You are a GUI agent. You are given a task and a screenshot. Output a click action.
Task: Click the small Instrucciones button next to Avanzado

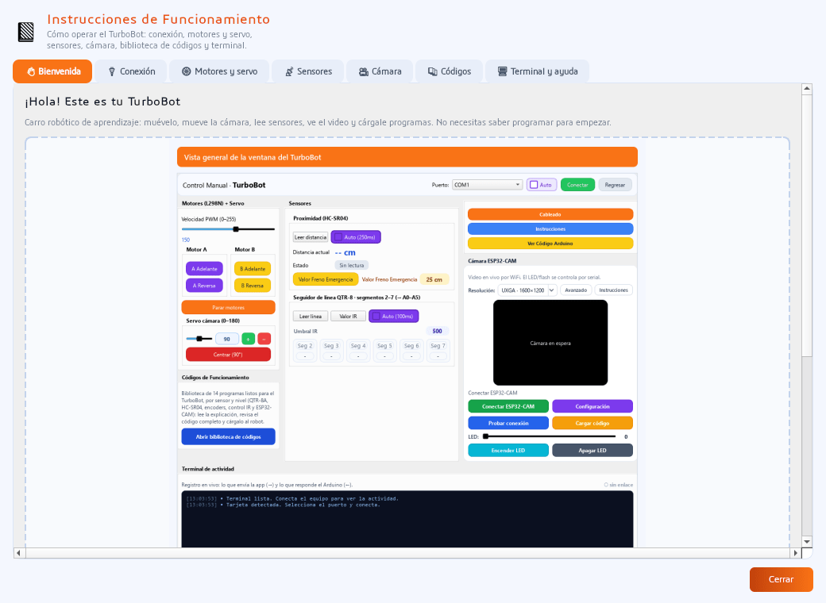pos(614,290)
